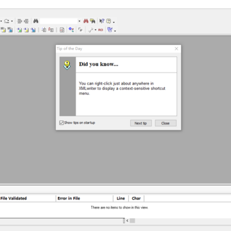Click the horizontal scrollbar thumb
Screen dimensions: 231x231
[132, 221]
